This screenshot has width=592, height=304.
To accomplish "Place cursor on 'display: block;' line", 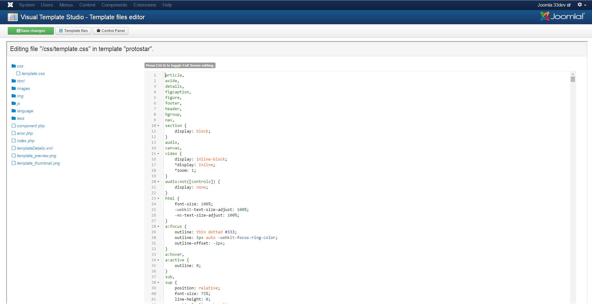I will point(192,131).
